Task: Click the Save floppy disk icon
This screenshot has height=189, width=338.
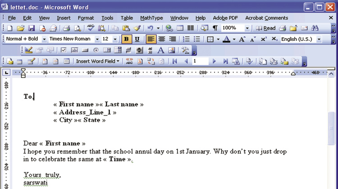Action: 31,28
